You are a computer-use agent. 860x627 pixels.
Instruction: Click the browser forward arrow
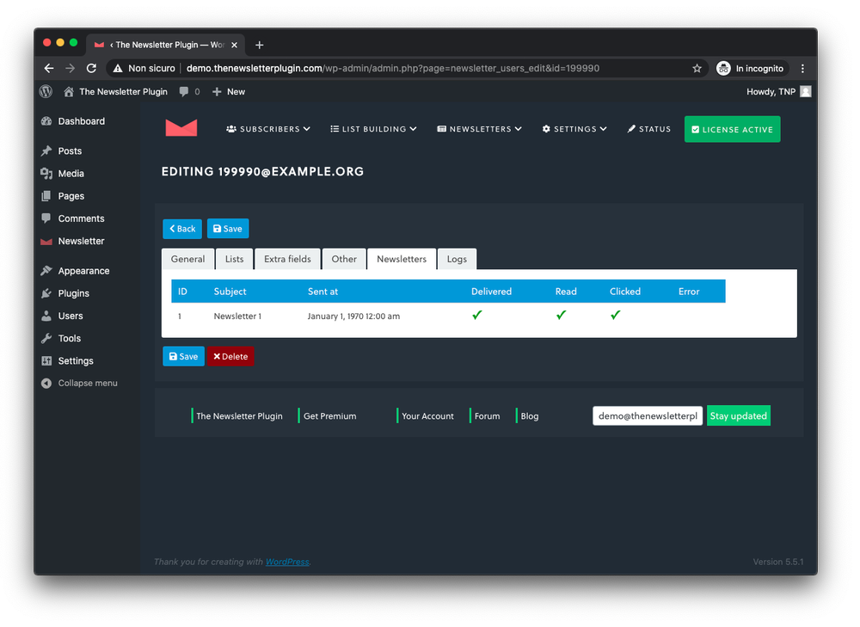click(x=70, y=69)
